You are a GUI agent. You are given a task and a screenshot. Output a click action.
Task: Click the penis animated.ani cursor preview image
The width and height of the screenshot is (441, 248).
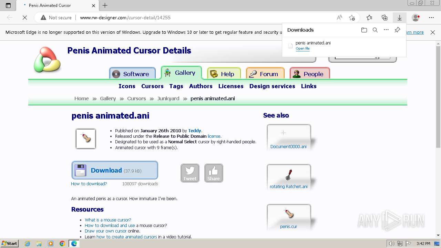[x=86, y=139]
